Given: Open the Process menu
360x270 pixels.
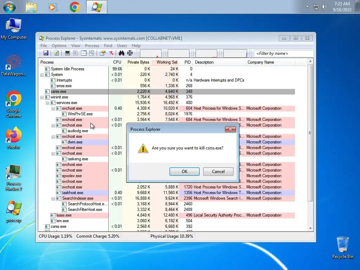Looking at the screenshot, I should (x=92, y=46).
